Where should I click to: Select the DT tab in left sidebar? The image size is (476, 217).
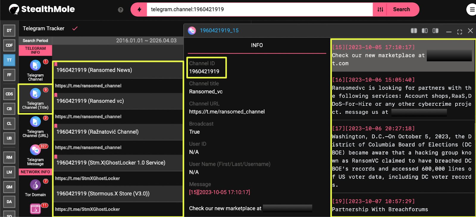(9, 30)
